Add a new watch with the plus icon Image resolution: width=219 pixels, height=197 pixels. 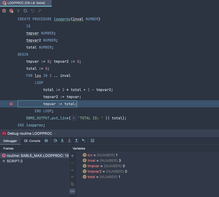point(72,156)
